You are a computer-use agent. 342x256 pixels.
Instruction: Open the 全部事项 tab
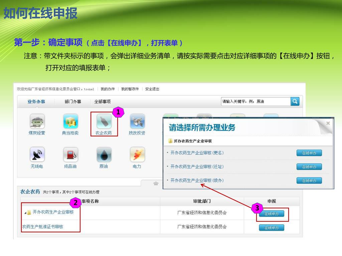[x=102, y=102]
